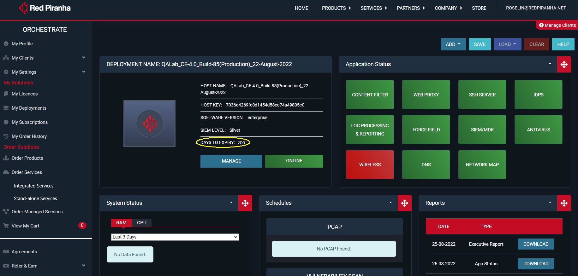Switch to the RAM tab

tap(121, 223)
